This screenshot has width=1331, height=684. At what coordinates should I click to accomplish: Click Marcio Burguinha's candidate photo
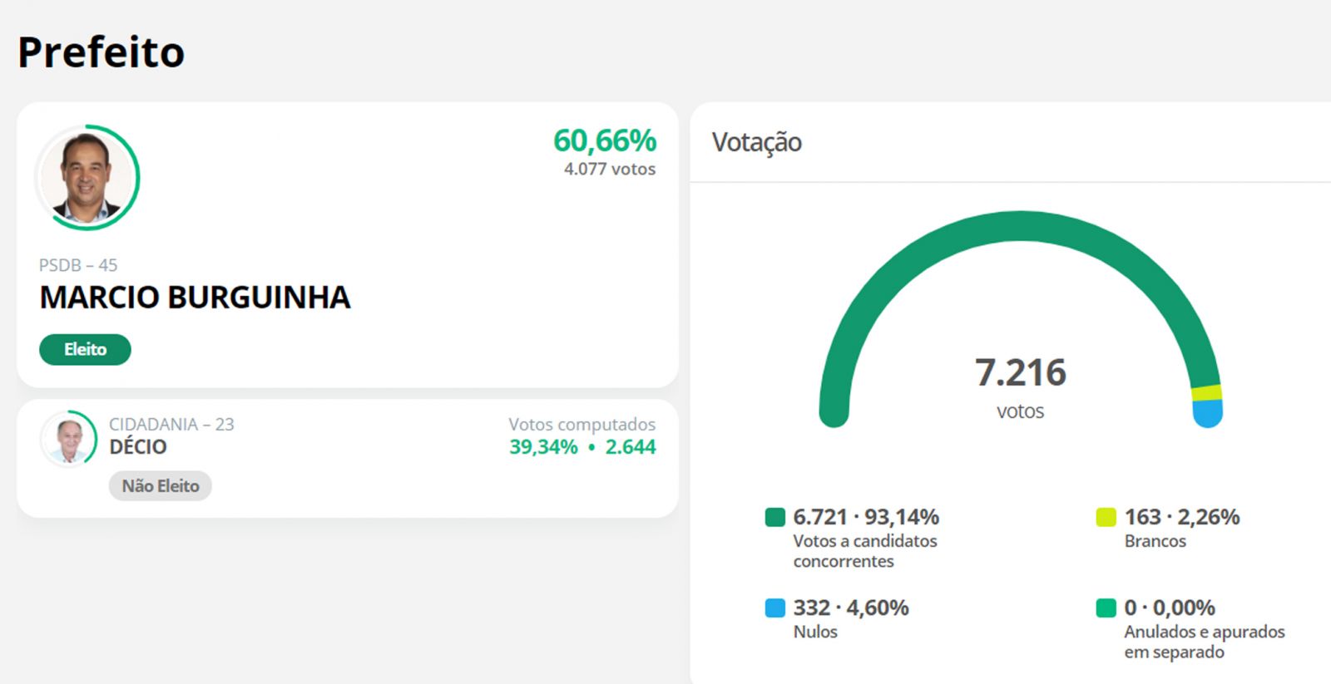(x=87, y=178)
